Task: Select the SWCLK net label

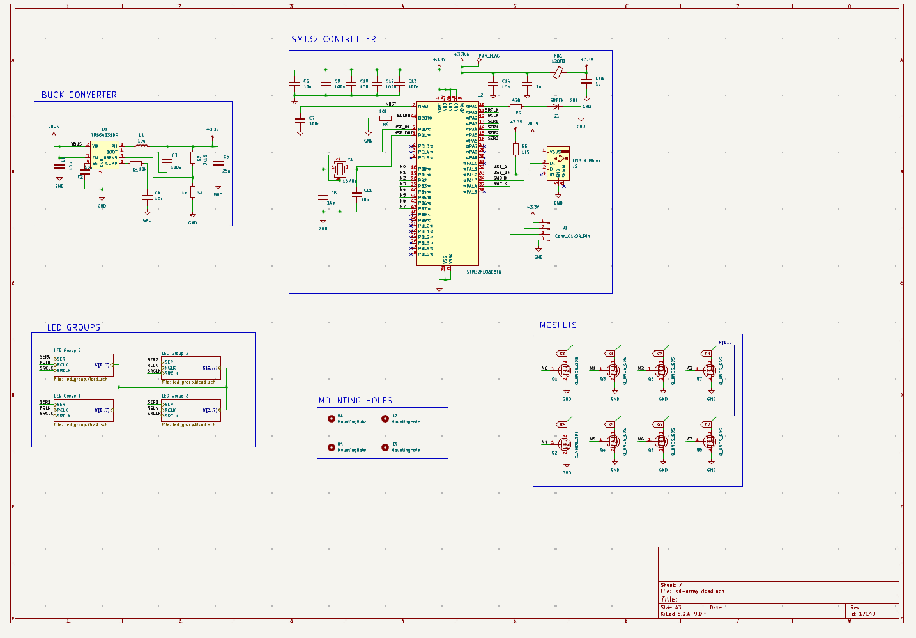Action: coord(500,184)
